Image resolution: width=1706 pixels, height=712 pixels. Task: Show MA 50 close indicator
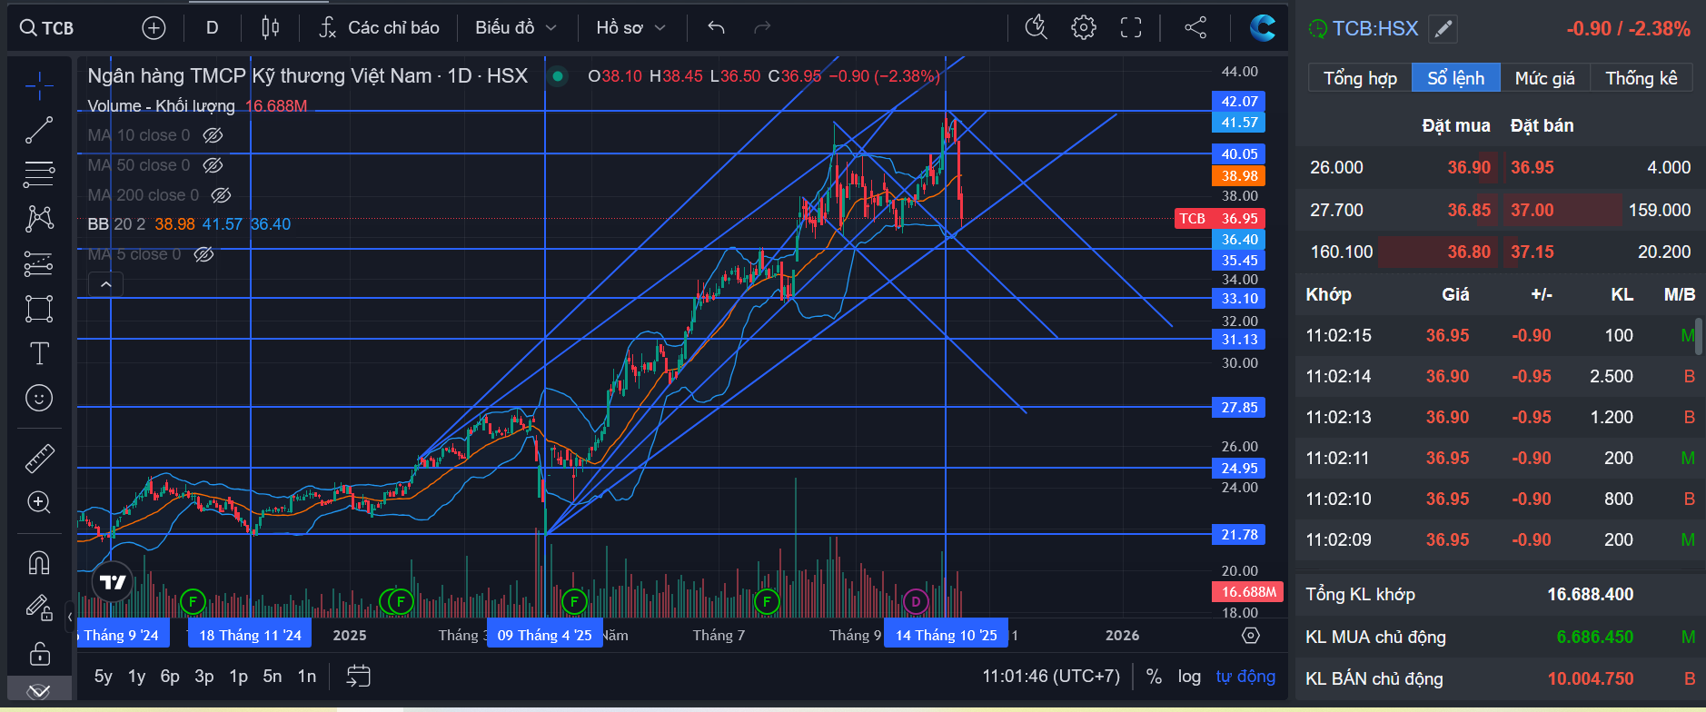(213, 165)
